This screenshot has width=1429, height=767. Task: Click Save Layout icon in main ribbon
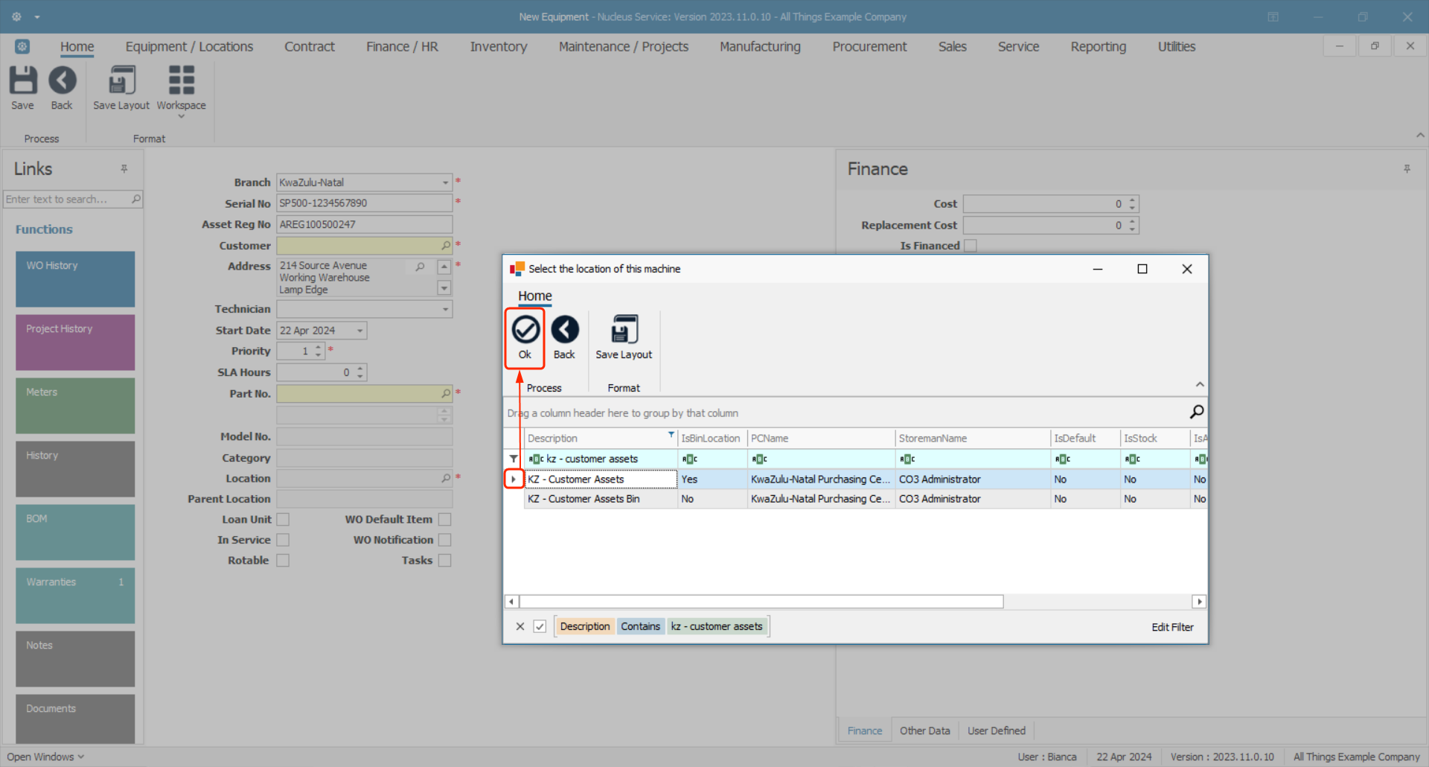click(121, 80)
